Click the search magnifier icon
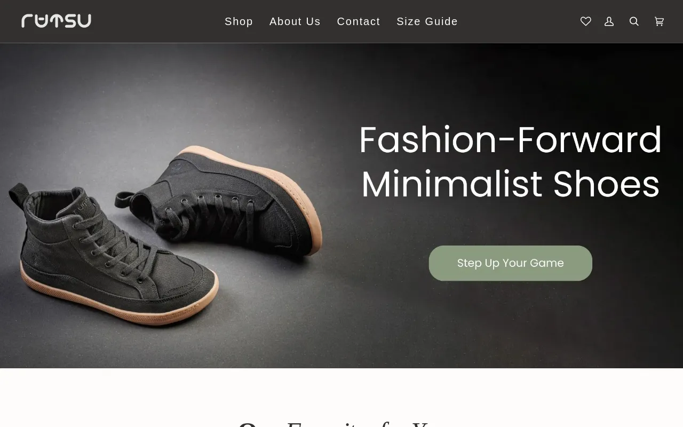 coord(634,21)
